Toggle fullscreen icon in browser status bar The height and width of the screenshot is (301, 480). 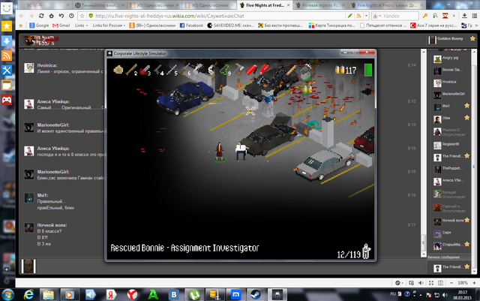click(x=431, y=283)
